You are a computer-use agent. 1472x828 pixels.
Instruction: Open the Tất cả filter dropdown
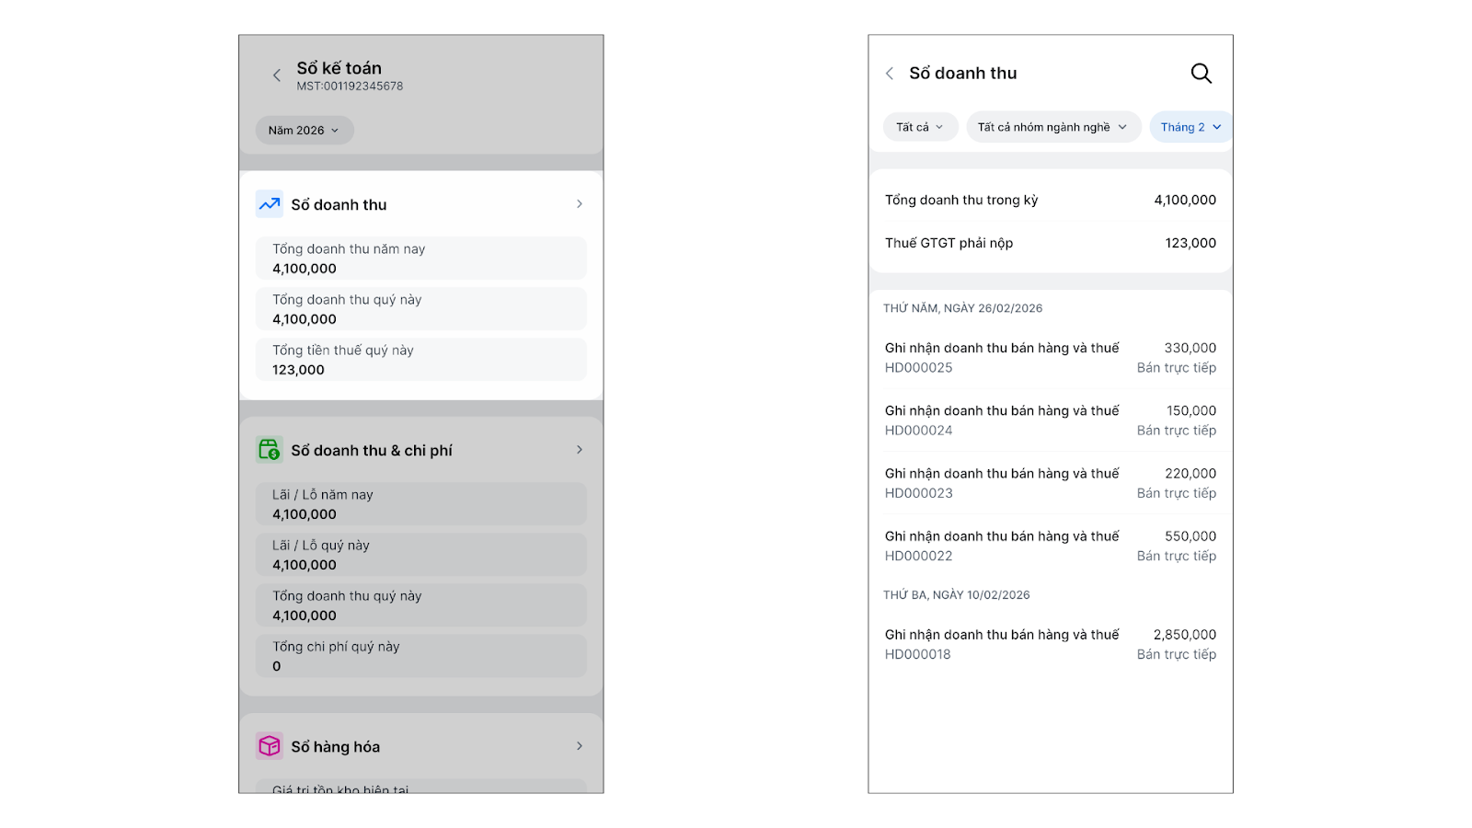(920, 127)
